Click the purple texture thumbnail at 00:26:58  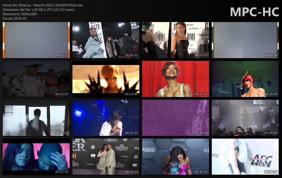click(175, 118)
